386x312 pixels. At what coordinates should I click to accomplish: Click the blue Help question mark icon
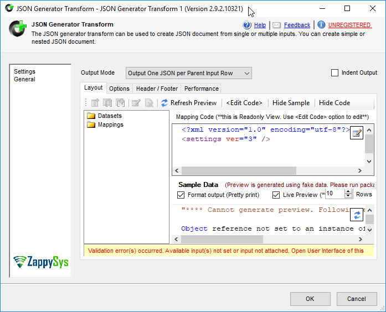247,25
